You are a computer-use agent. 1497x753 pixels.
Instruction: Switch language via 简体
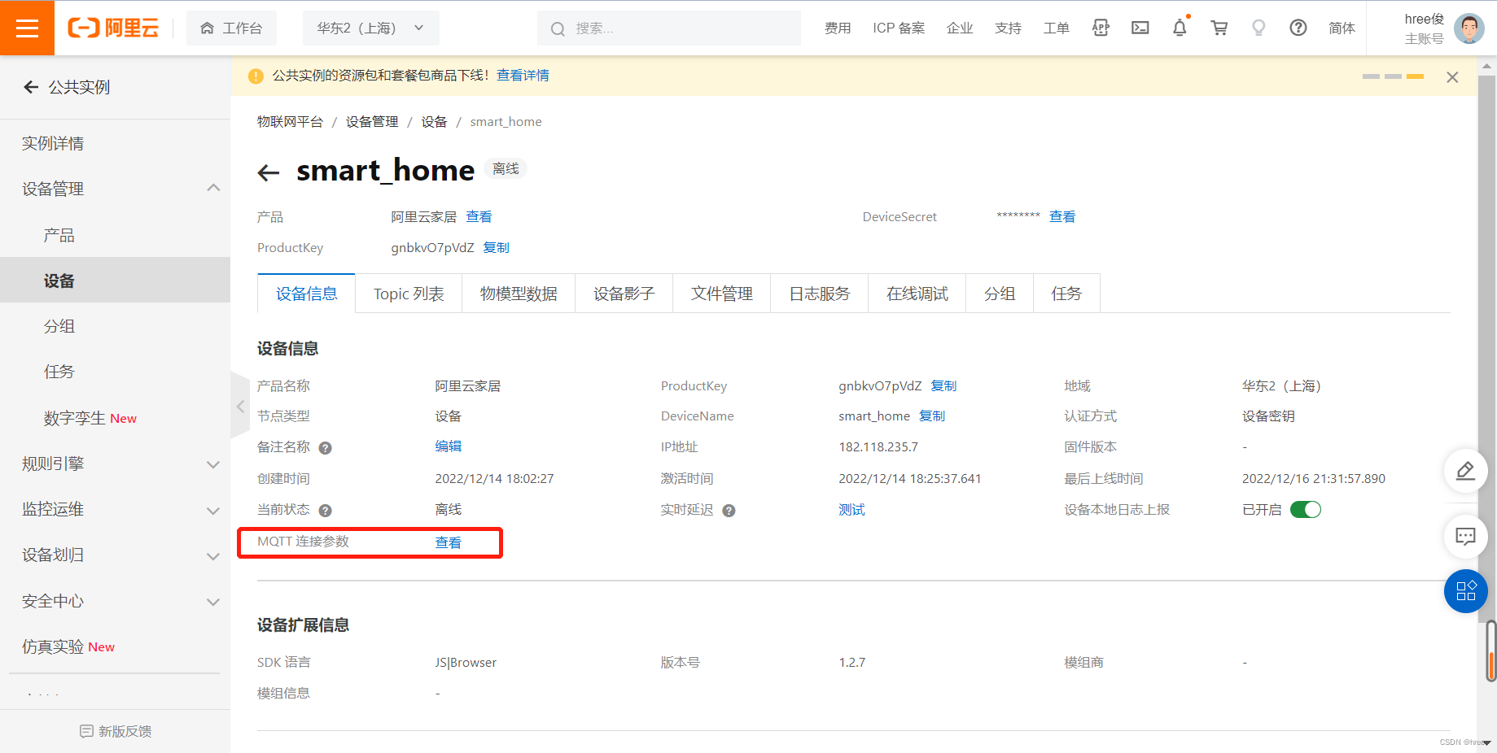point(1342,28)
